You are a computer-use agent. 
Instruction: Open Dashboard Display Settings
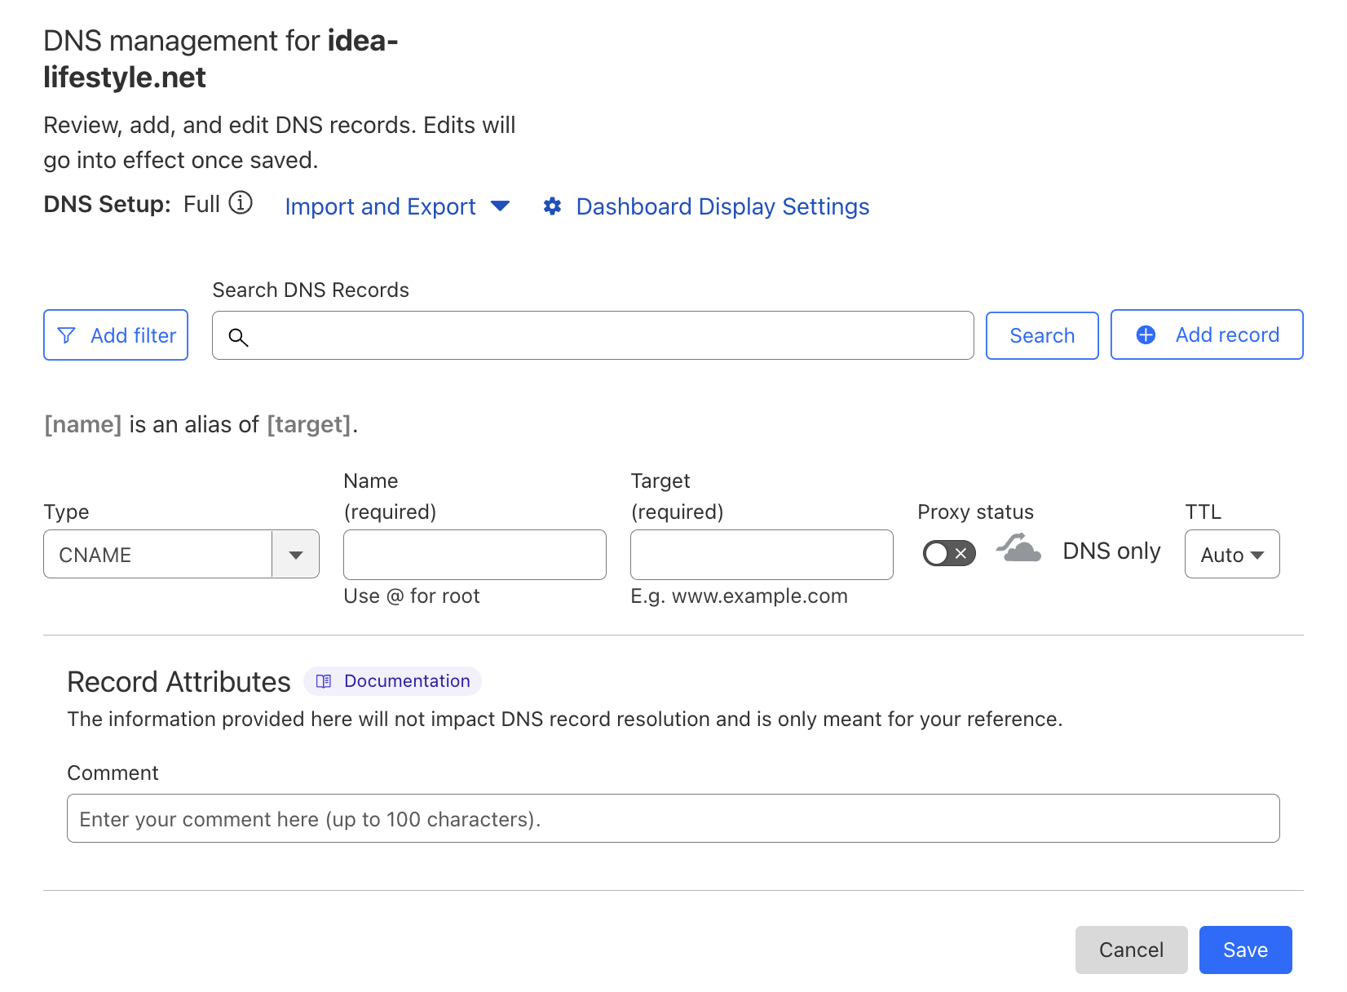click(x=722, y=206)
